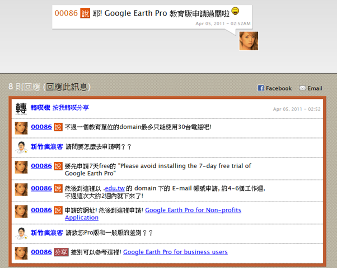Click 按我轉噗分享 to share the repost
Screen dimensions: 337x268
(71, 108)
